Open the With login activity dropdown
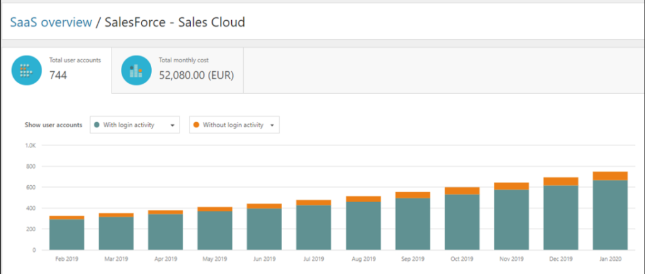Screen dimensions: 645x274 tap(135, 125)
